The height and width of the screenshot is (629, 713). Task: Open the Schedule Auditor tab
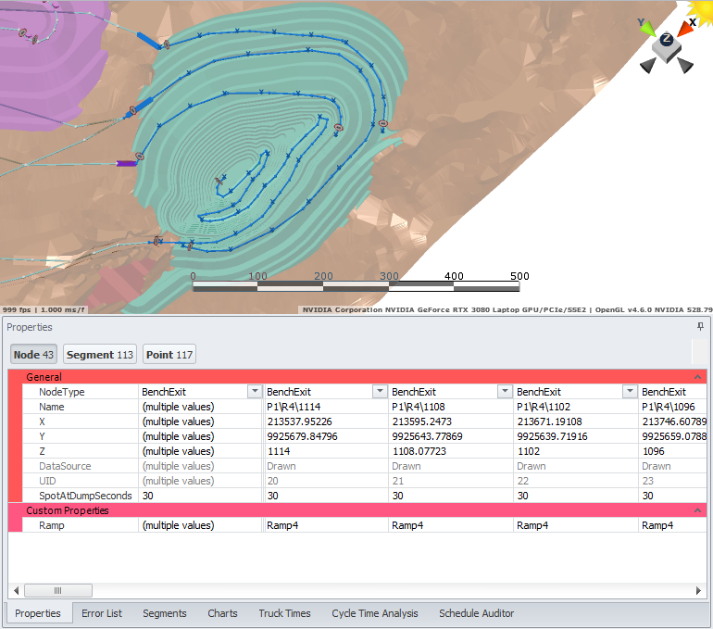pyautogui.click(x=476, y=613)
